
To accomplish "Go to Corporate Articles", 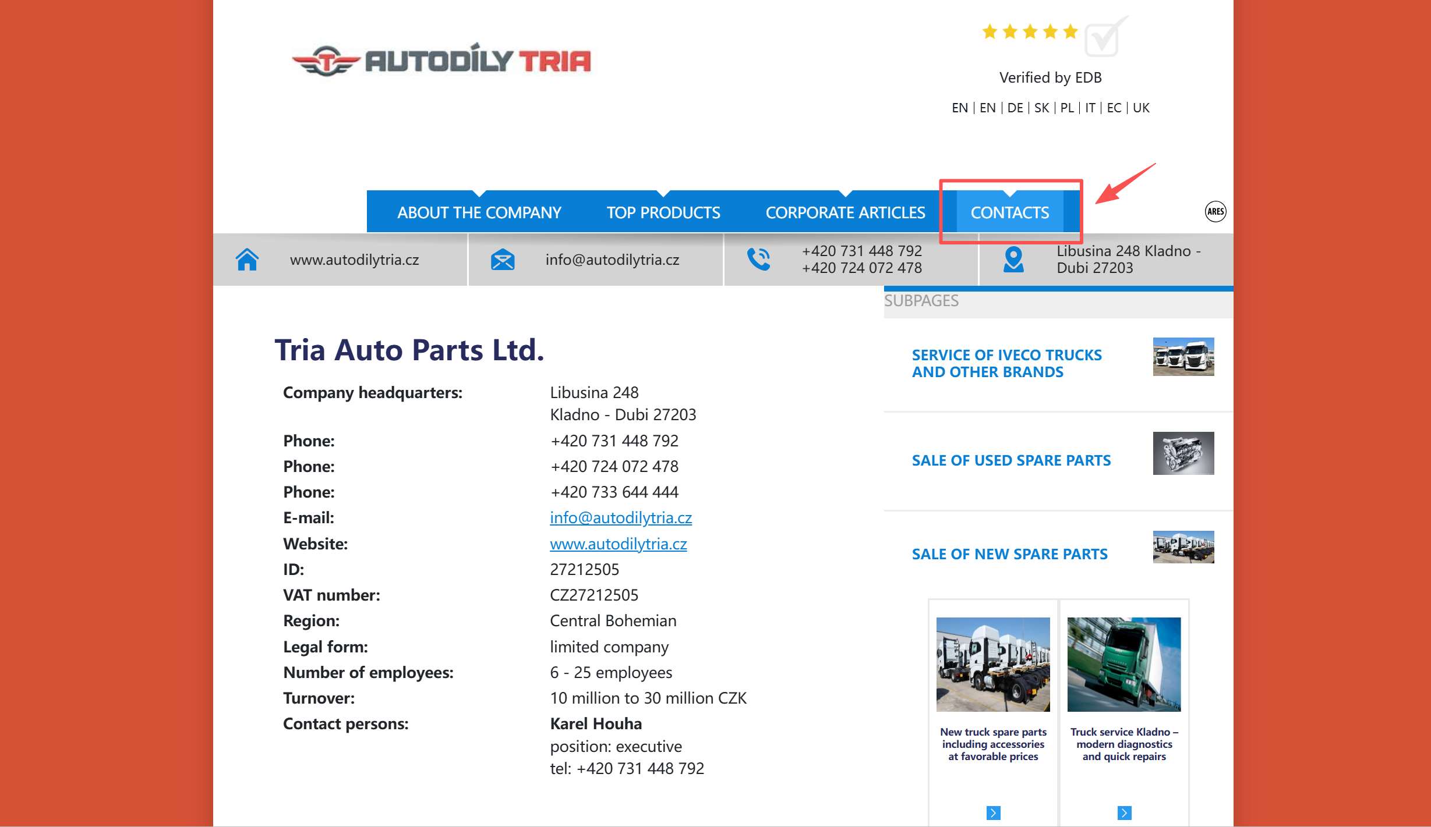I will [845, 212].
